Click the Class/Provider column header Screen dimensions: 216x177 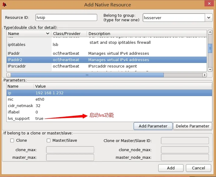[69, 33]
